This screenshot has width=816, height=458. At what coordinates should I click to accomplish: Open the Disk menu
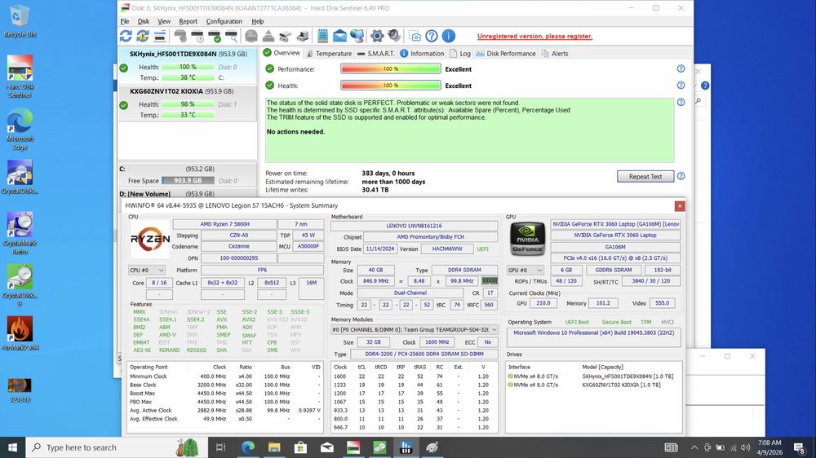tap(143, 21)
